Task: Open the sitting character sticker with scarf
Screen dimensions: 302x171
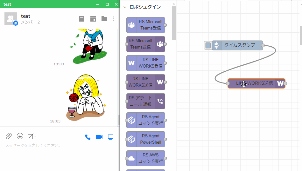Action: [x=88, y=46]
